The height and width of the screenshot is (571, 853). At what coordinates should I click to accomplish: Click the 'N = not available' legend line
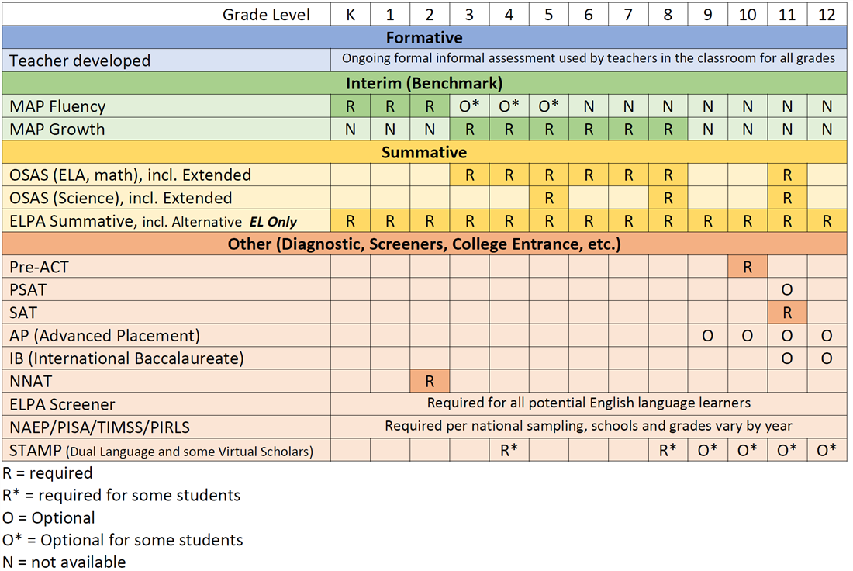click(x=64, y=562)
